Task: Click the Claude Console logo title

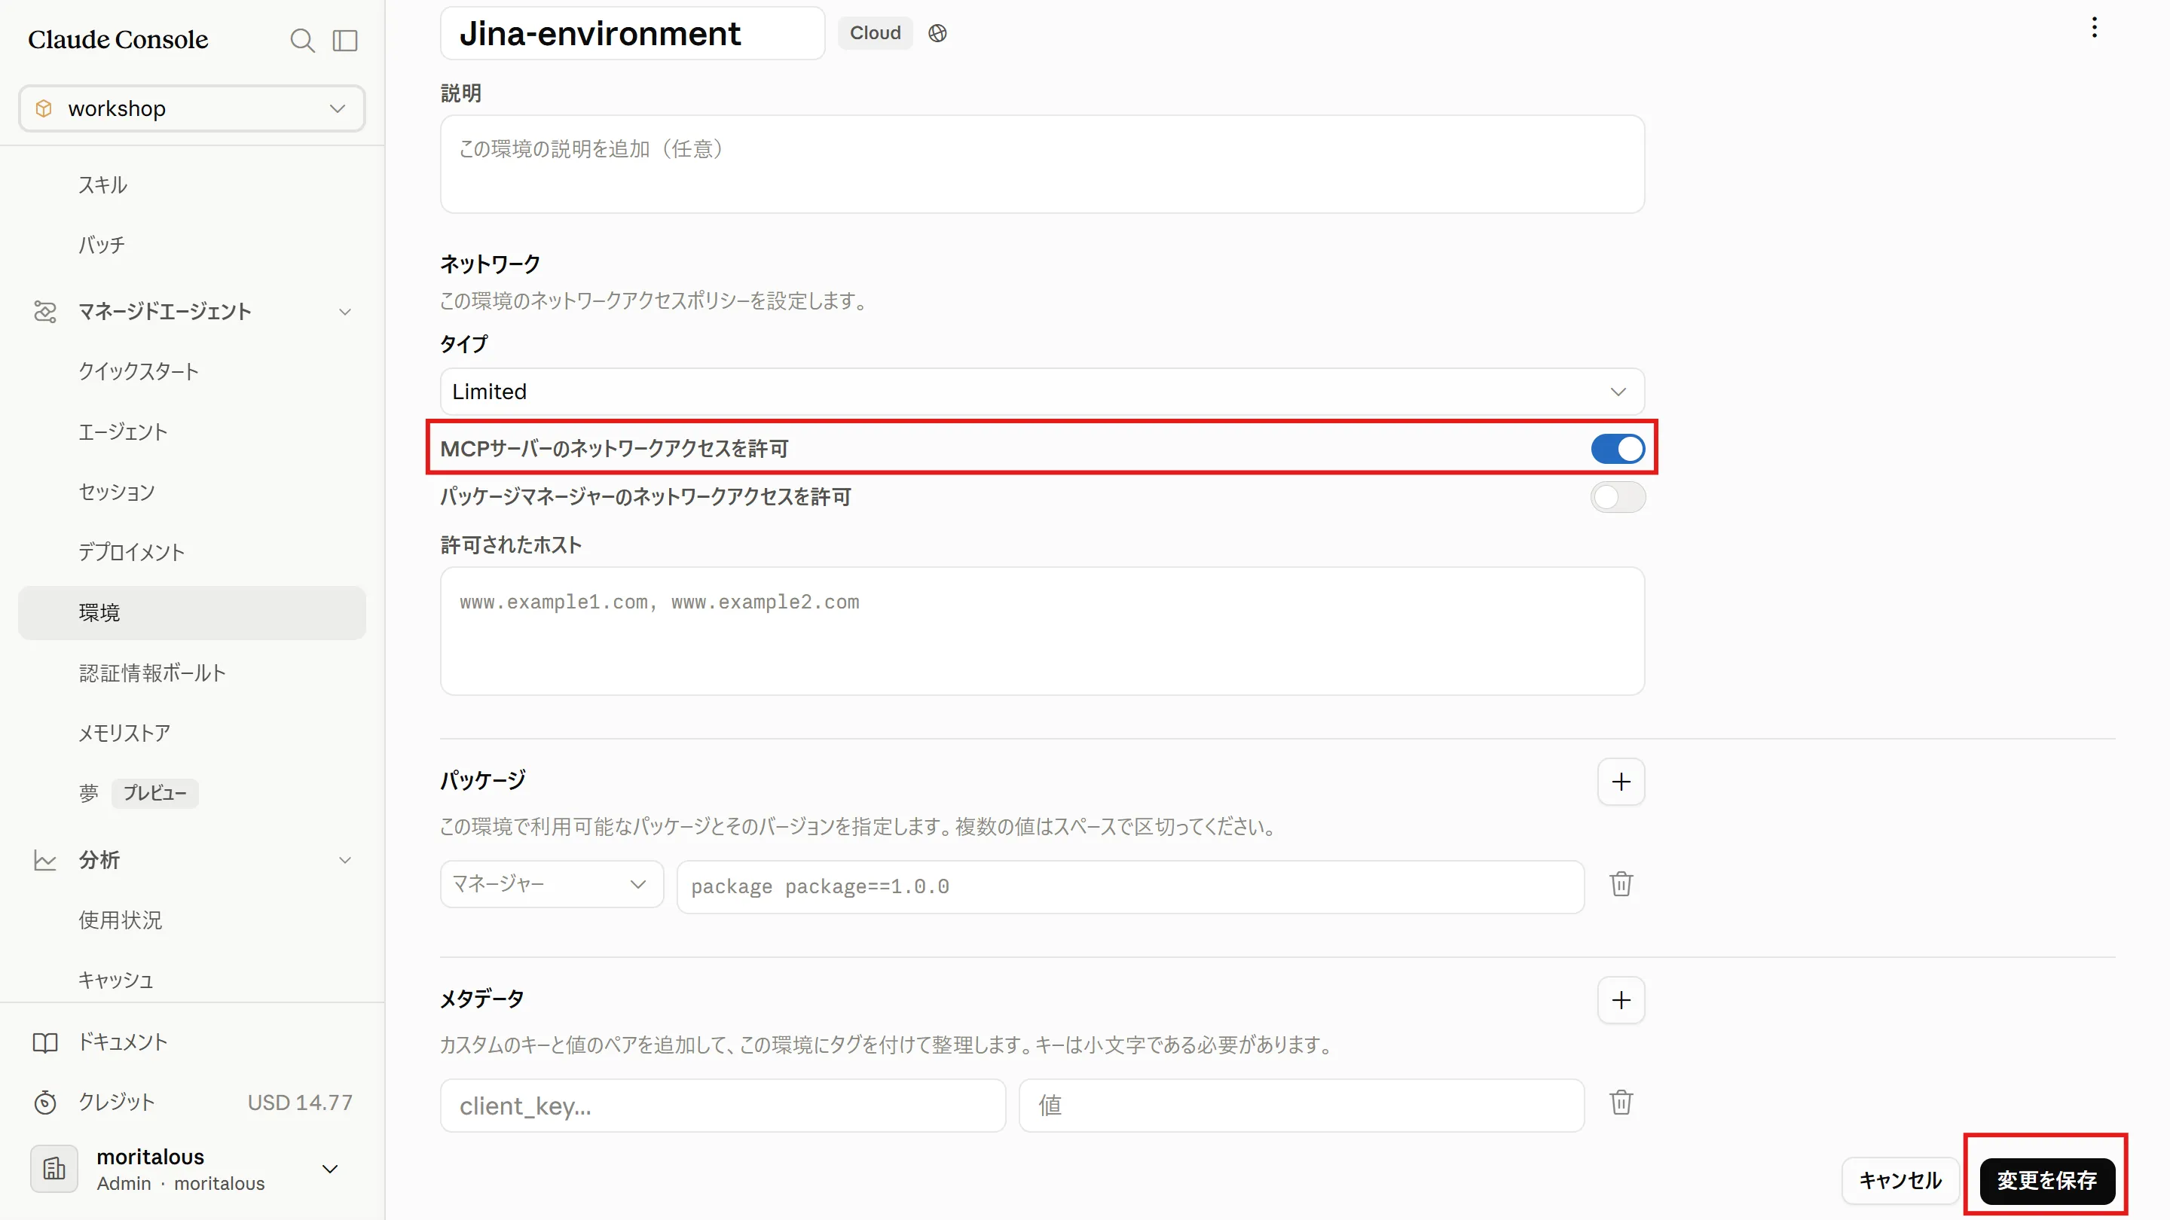Action: 118,40
